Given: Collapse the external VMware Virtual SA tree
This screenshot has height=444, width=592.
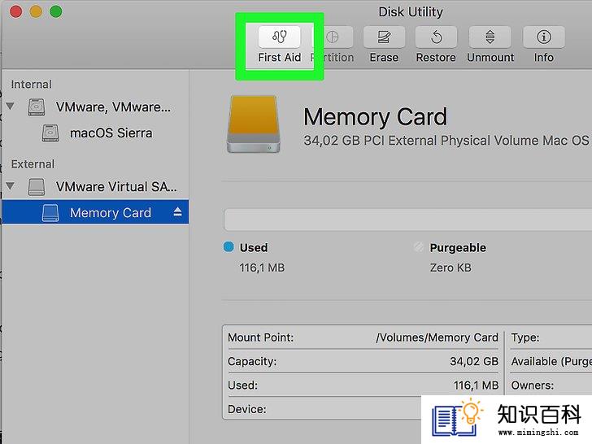Looking at the screenshot, I should (11, 185).
